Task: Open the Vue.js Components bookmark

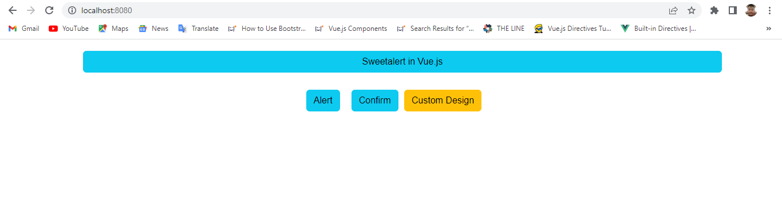Action: pos(351,29)
